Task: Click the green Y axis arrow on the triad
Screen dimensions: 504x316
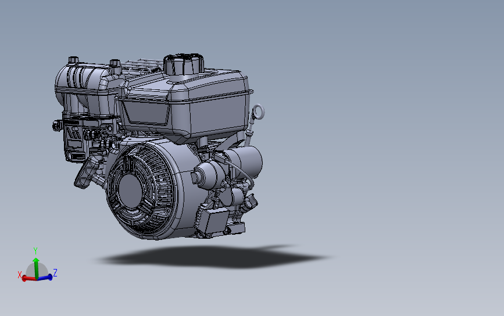Action: tap(36, 268)
